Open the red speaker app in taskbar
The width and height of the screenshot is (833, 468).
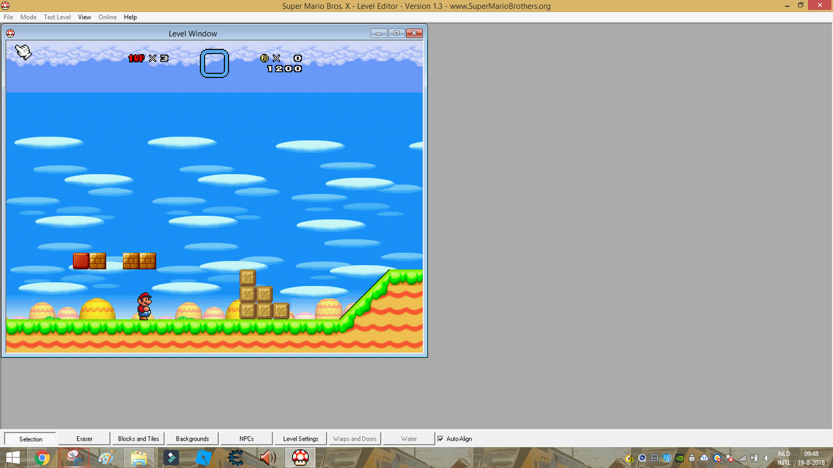point(267,458)
